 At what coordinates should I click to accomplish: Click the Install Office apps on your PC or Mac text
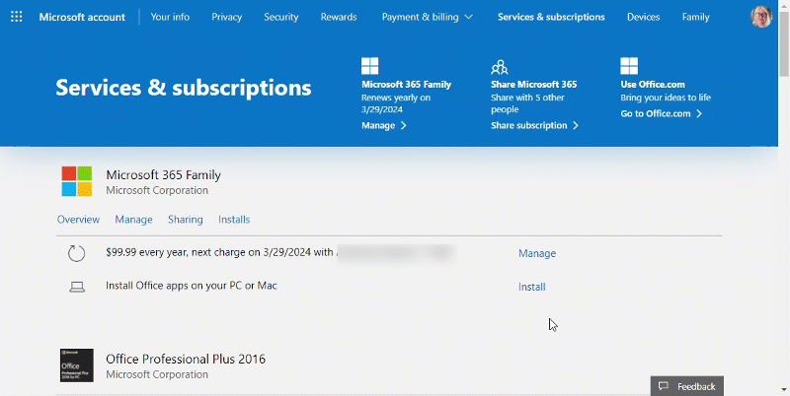(192, 286)
